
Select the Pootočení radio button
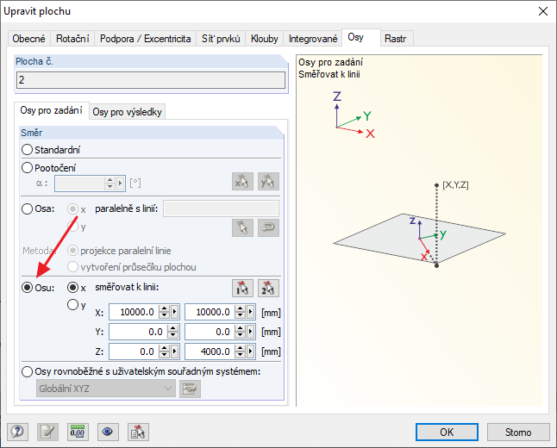[x=27, y=167]
